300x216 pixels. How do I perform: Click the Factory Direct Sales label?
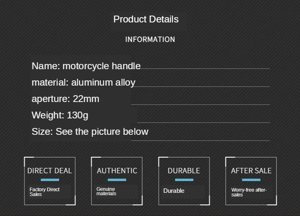coord(44,192)
